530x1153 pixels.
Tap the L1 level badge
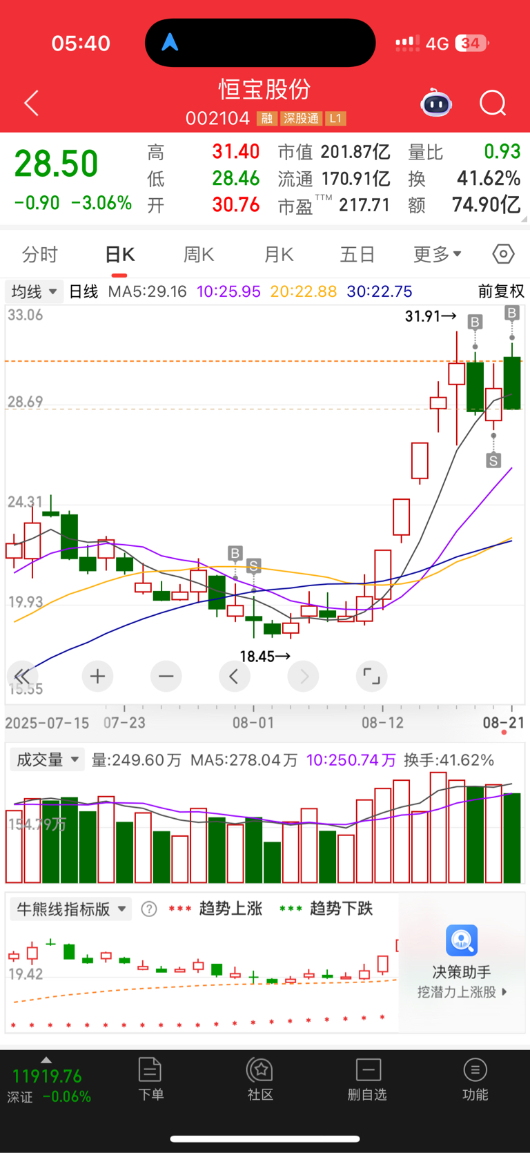click(335, 119)
